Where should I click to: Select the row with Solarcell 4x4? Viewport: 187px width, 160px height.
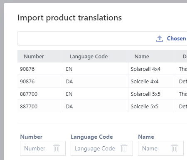[102, 69]
